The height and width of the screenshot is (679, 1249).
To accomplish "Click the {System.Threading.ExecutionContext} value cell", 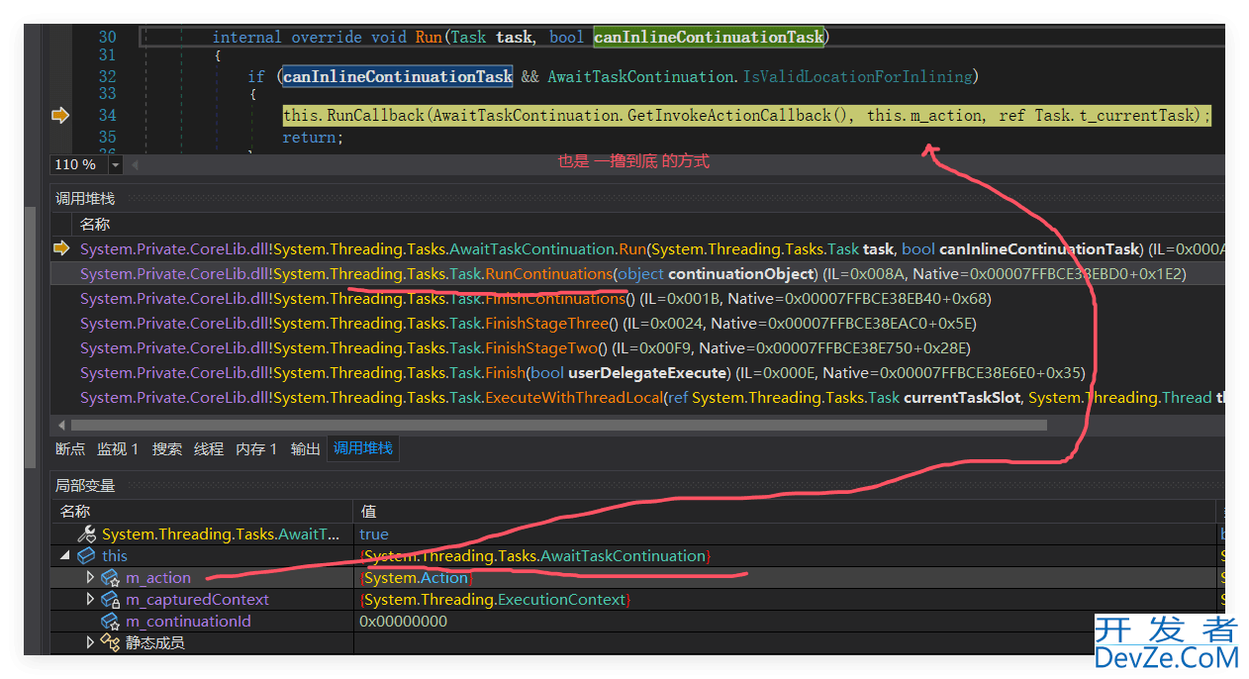I will [x=495, y=600].
